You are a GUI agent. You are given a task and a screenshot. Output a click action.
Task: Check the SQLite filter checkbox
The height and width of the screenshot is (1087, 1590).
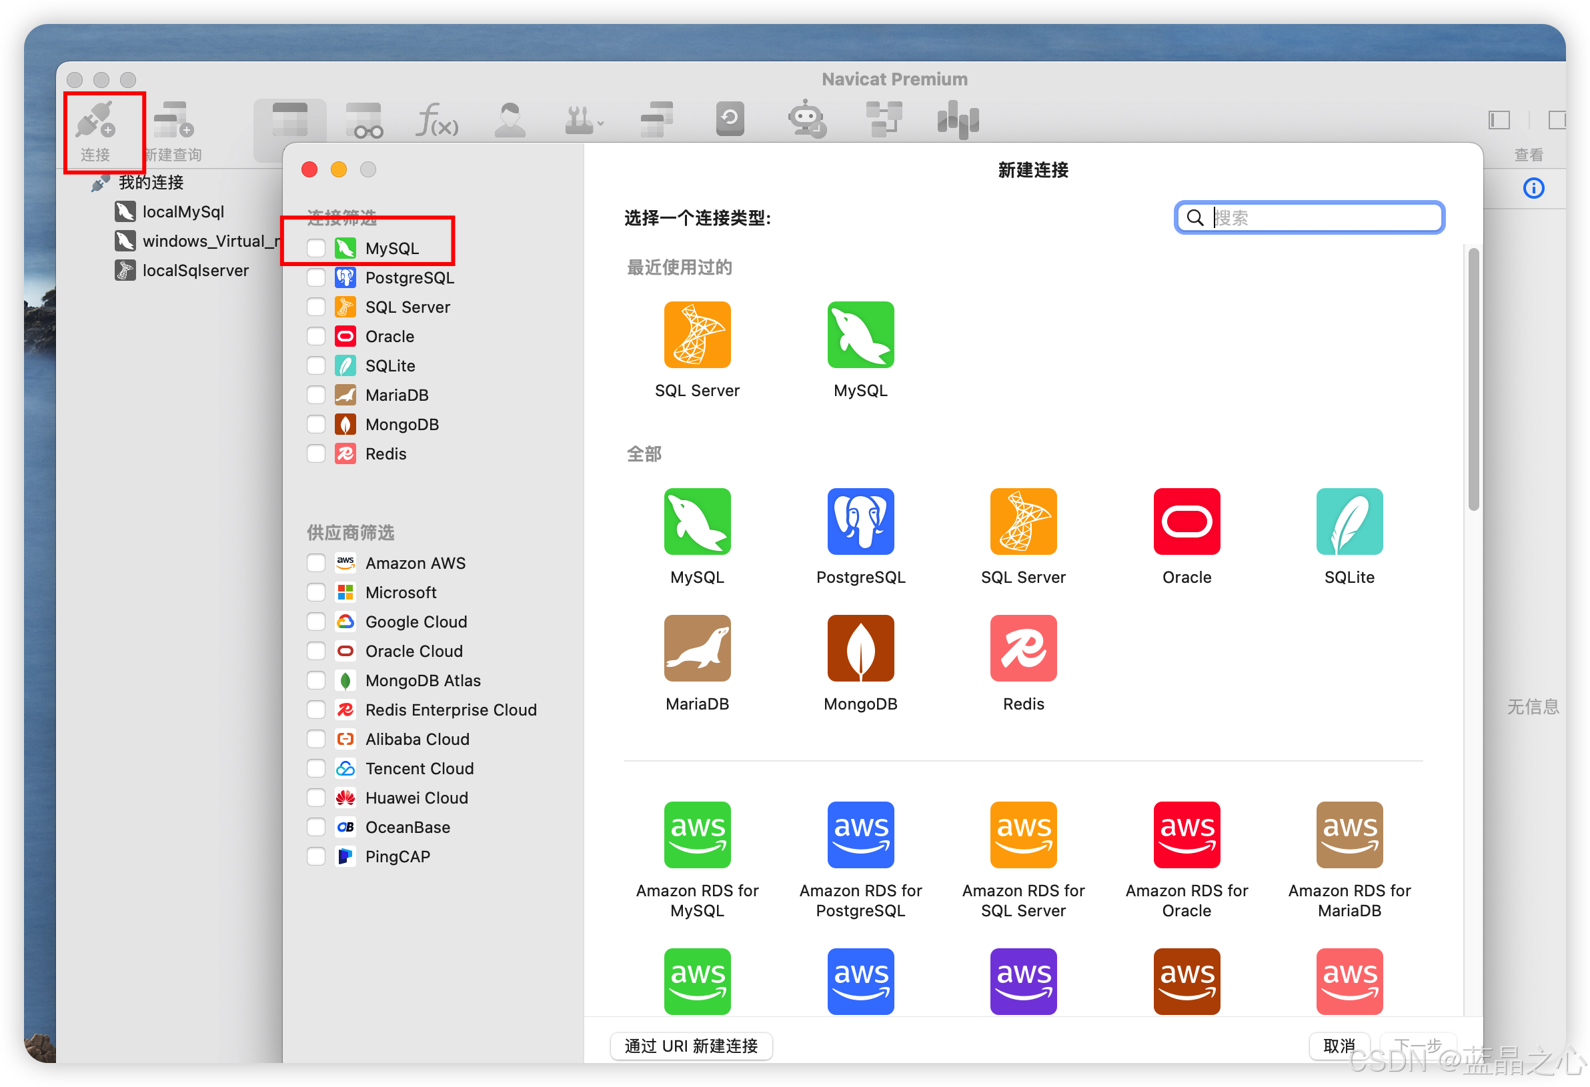[x=316, y=366]
